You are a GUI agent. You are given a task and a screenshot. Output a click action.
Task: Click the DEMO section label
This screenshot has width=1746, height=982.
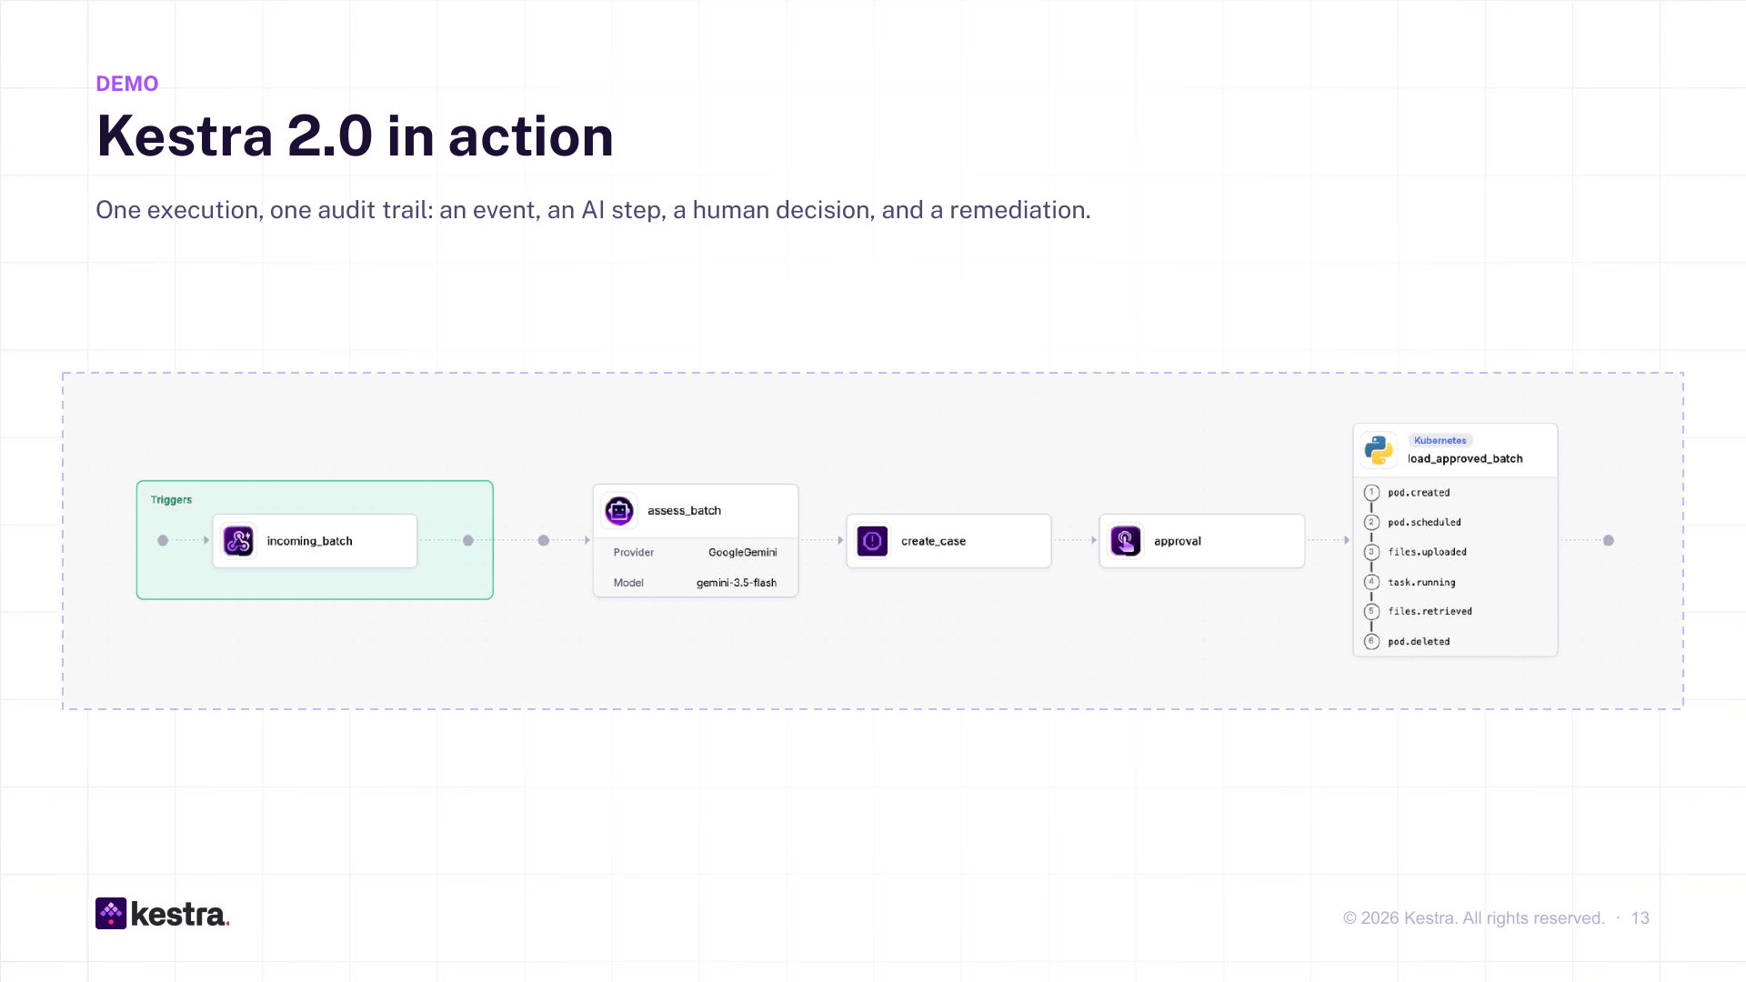pyautogui.click(x=127, y=84)
